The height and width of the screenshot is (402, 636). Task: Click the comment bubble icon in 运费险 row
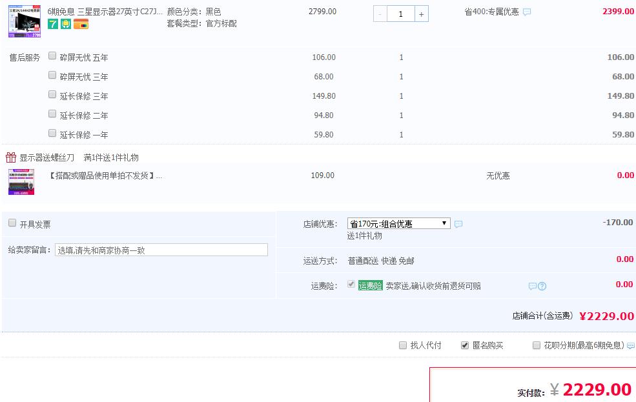click(533, 286)
